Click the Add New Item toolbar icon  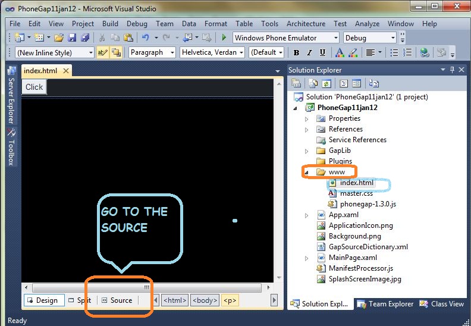coord(39,37)
